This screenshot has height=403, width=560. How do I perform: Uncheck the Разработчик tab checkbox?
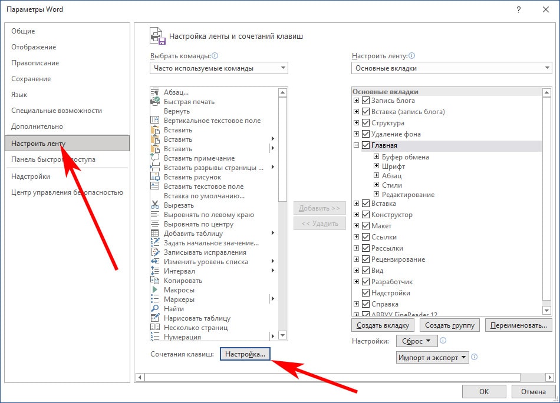(365, 281)
